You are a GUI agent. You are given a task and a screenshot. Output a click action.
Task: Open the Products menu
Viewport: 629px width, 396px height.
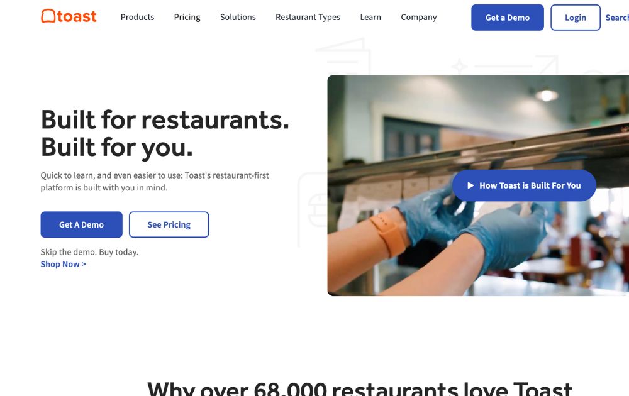pos(137,17)
